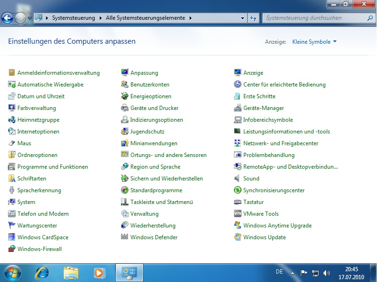Click the Maus icon
Viewport: 377px width, 282px height.
click(12, 143)
